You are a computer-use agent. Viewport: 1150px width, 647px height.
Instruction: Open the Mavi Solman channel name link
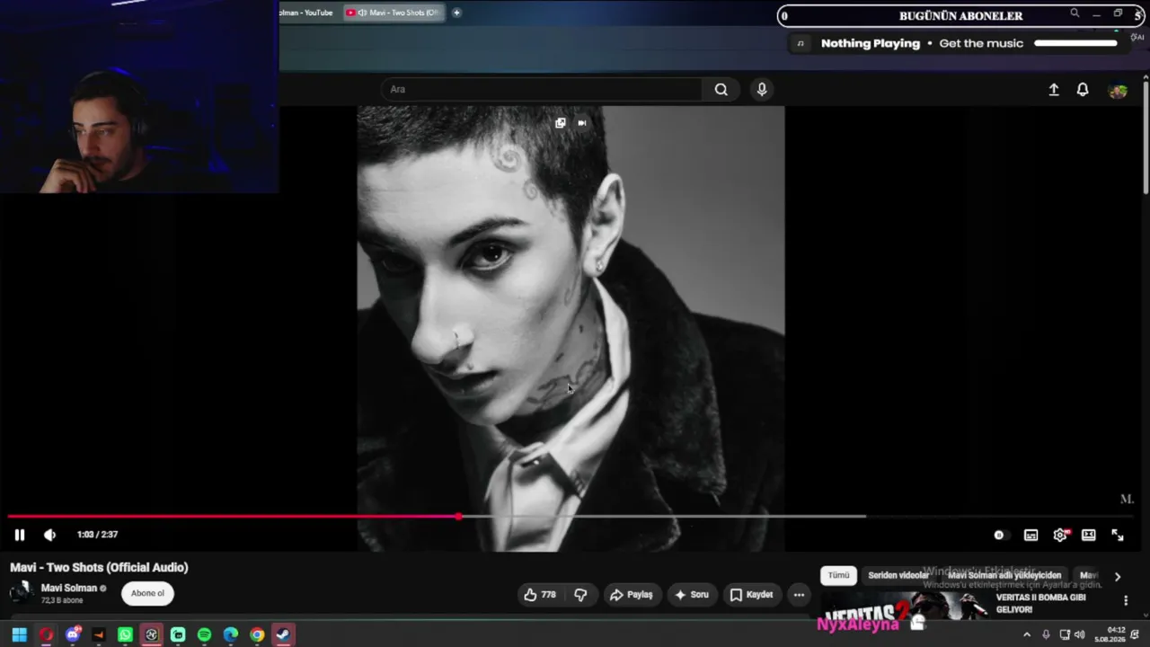(69, 588)
